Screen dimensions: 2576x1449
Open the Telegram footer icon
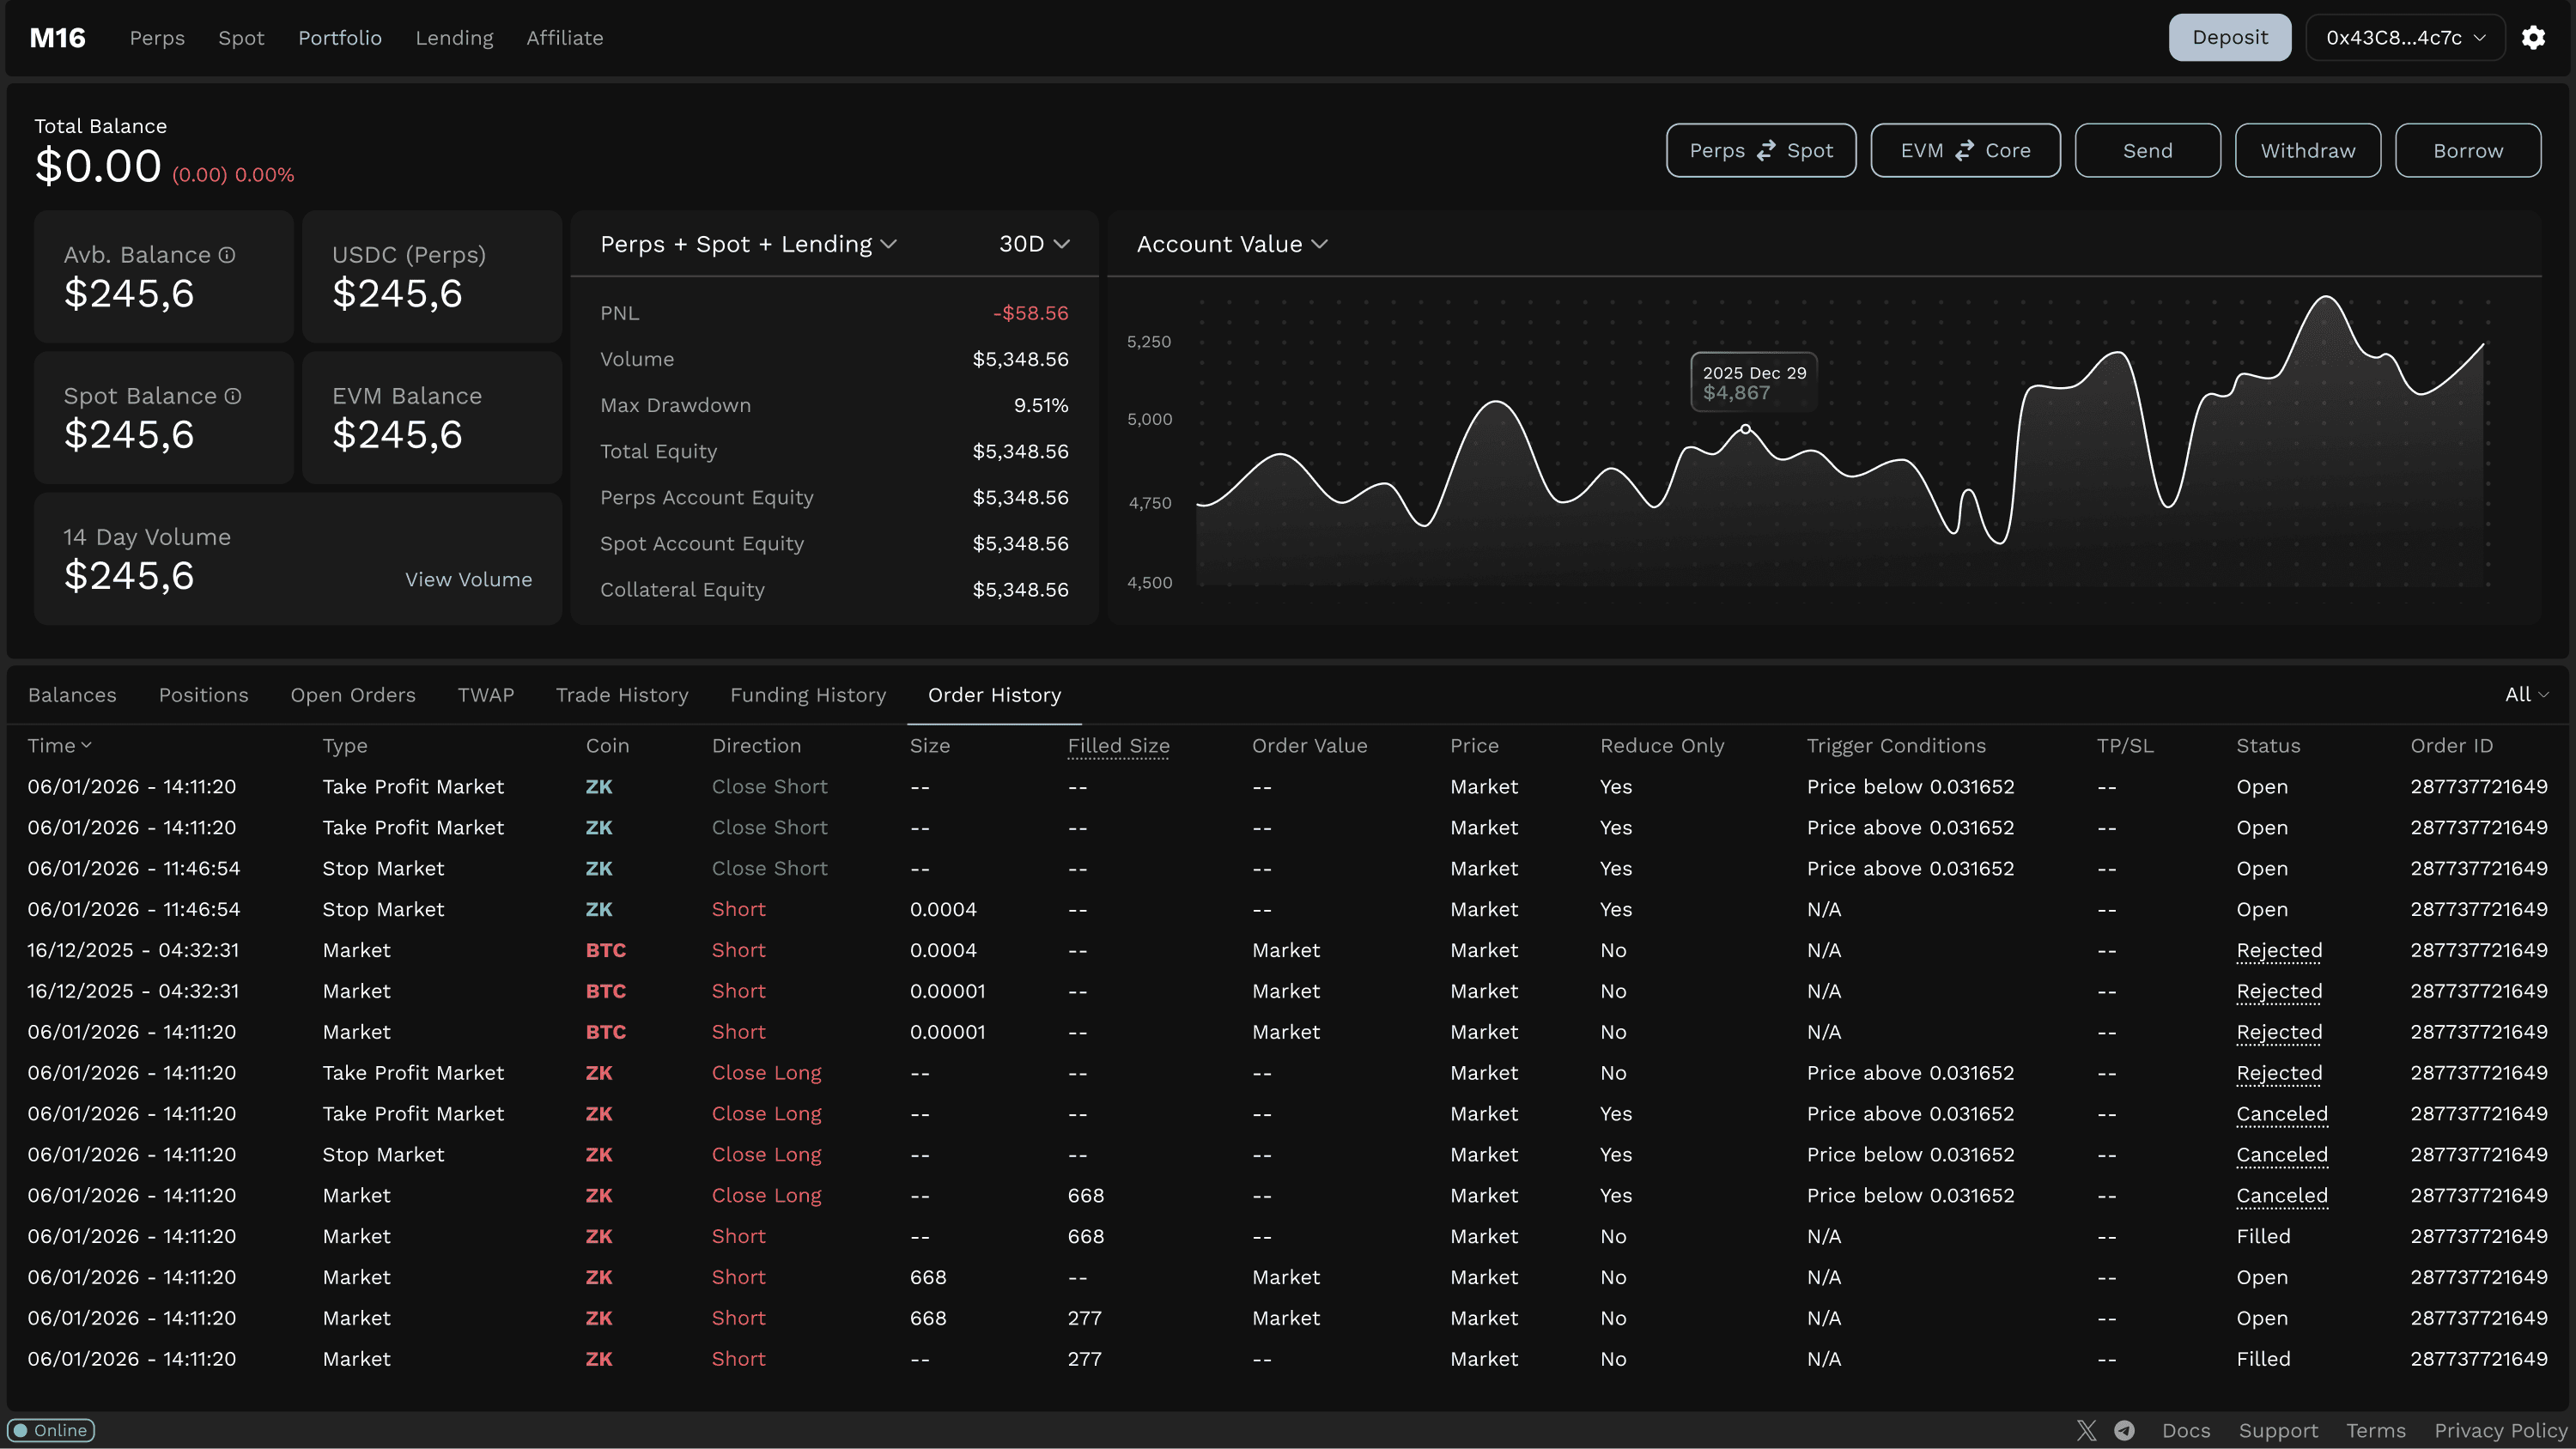click(2124, 1430)
